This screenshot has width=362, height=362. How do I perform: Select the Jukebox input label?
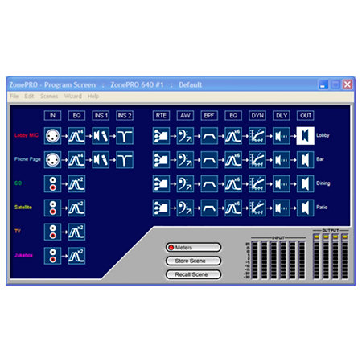(x=23, y=255)
